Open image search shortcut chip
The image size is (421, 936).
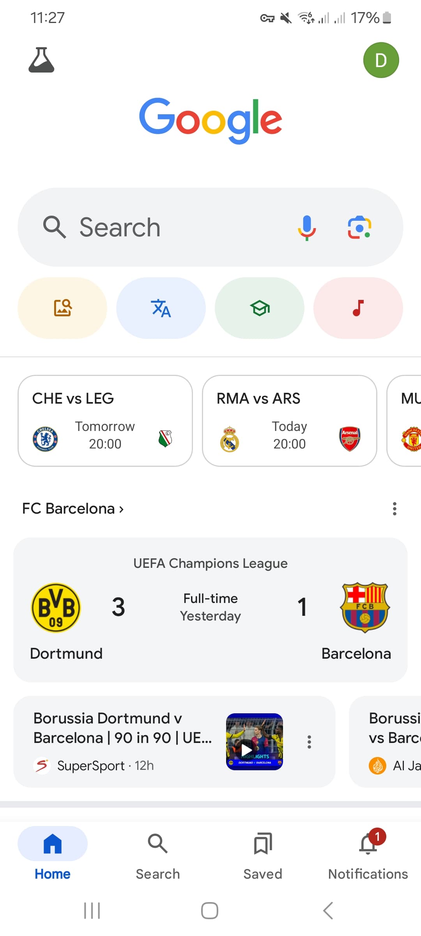[62, 308]
